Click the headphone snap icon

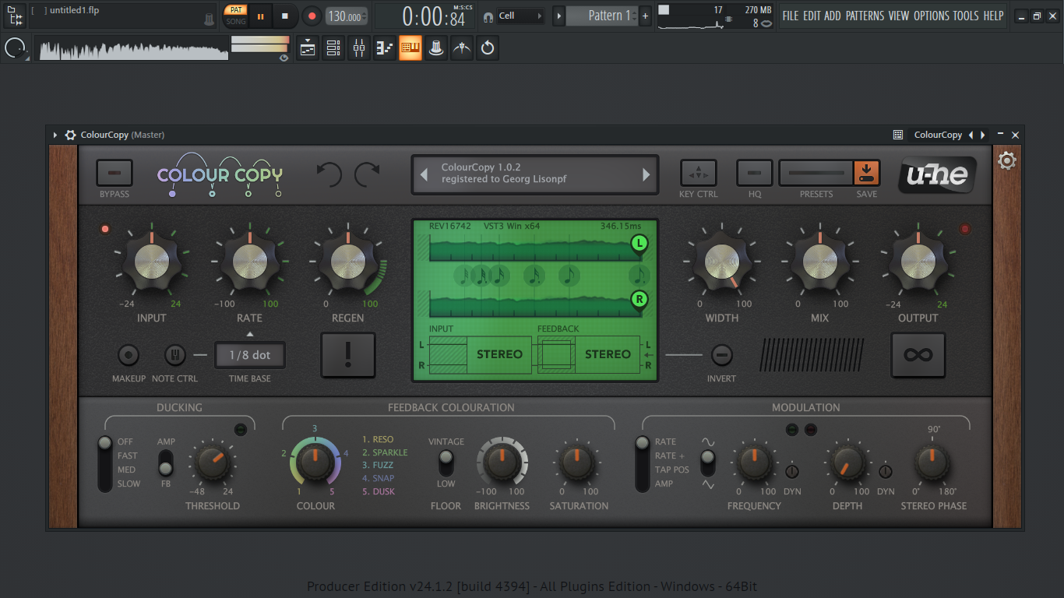[x=488, y=16]
